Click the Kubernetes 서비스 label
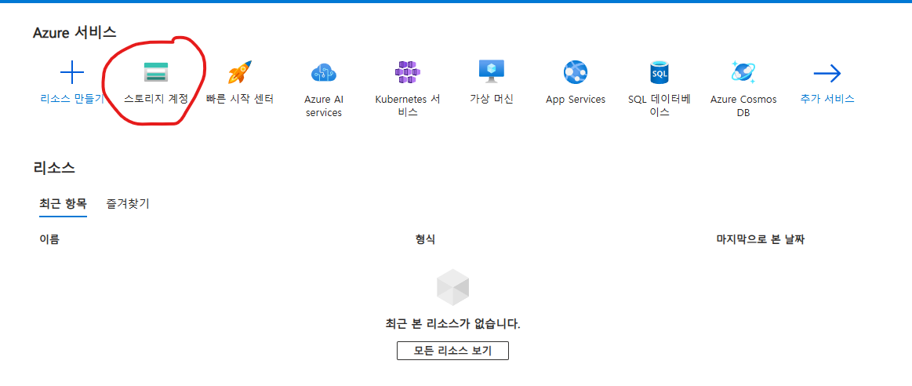Image resolution: width=912 pixels, height=386 pixels. coord(408,106)
